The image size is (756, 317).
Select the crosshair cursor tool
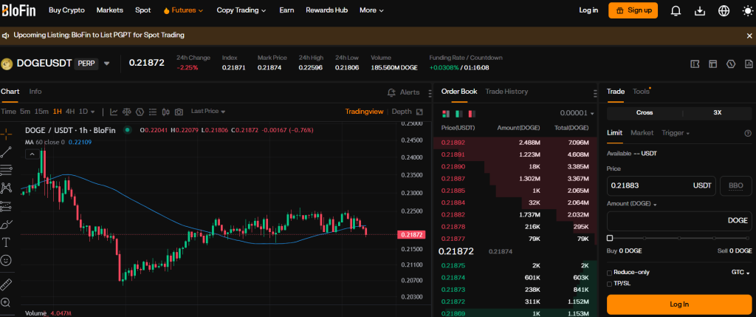click(x=6, y=134)
